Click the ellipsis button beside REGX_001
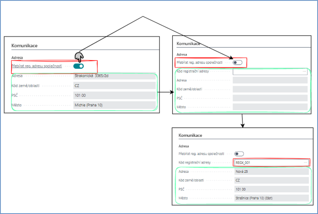The image size is (318, 214). (305, 162)
